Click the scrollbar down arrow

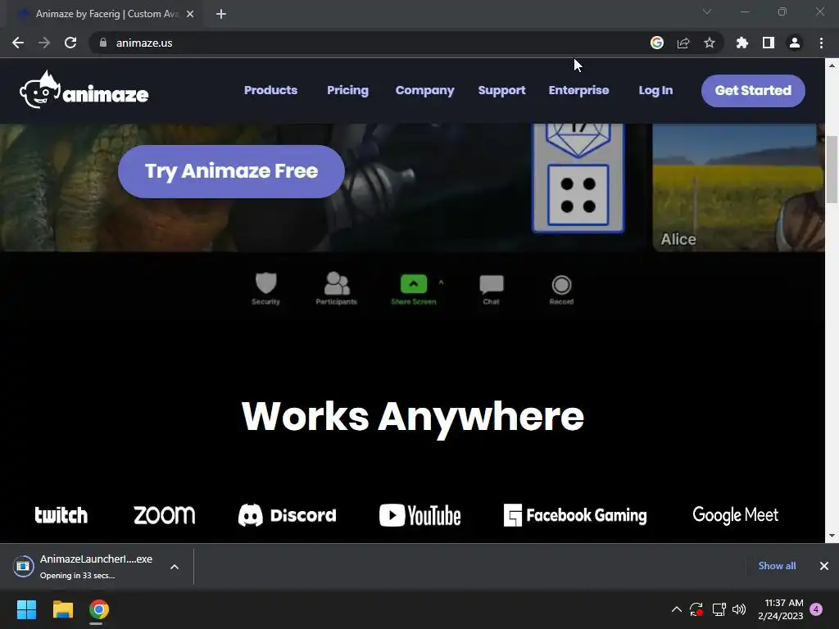(832, 536)
